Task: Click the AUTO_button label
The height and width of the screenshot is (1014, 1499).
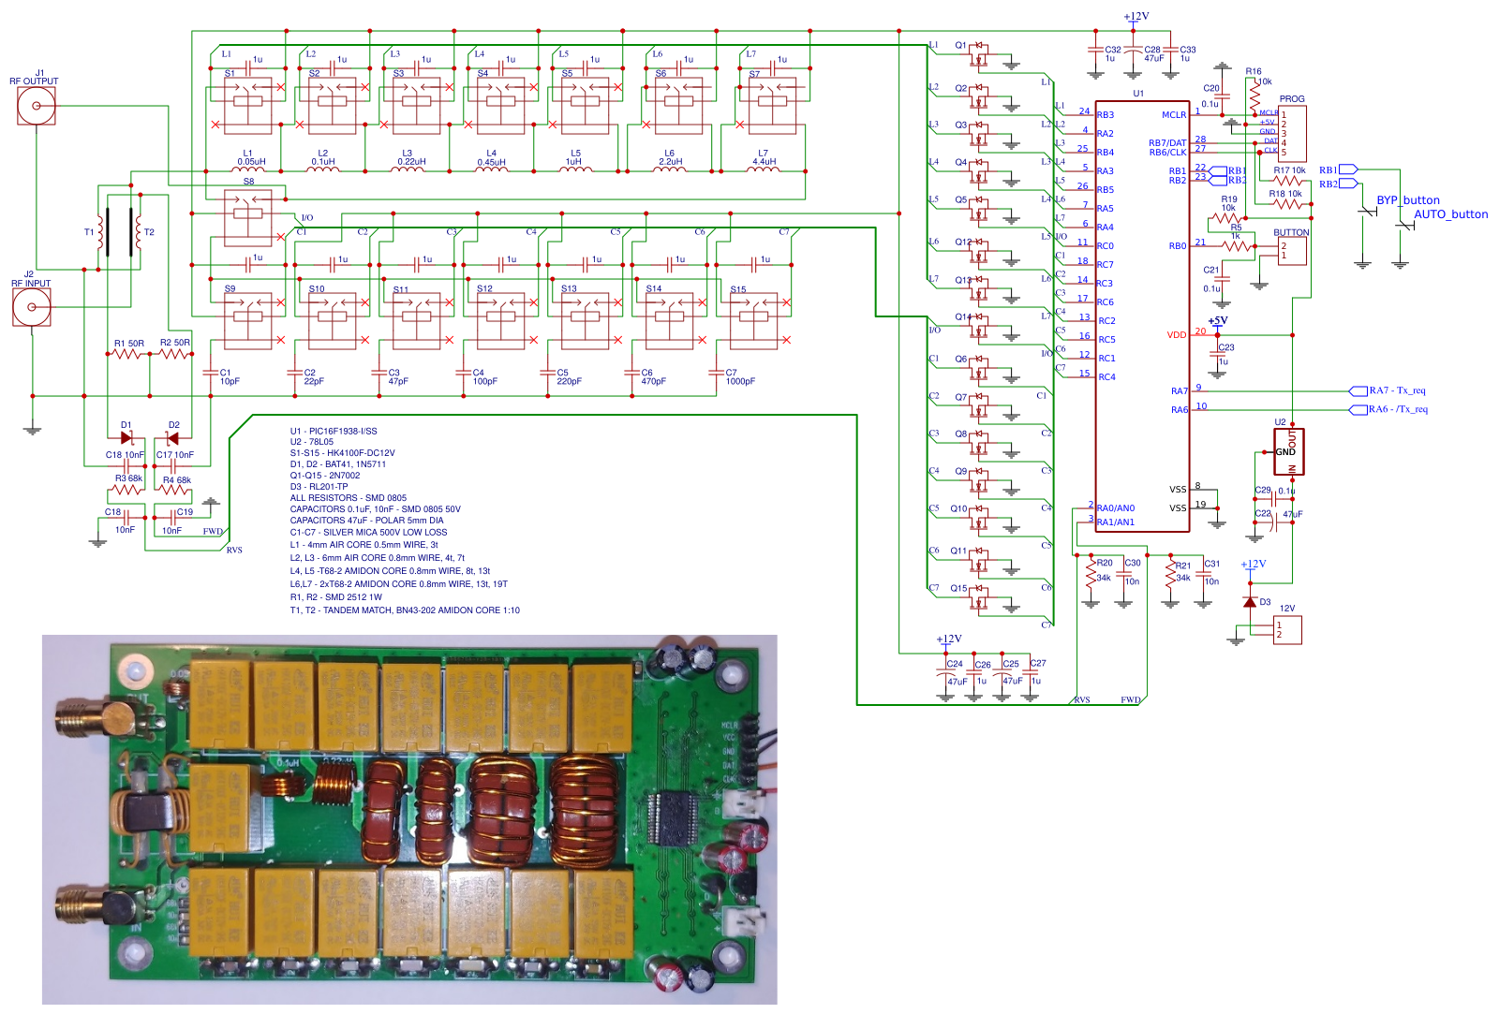Action: click(x=1450, y=214)
